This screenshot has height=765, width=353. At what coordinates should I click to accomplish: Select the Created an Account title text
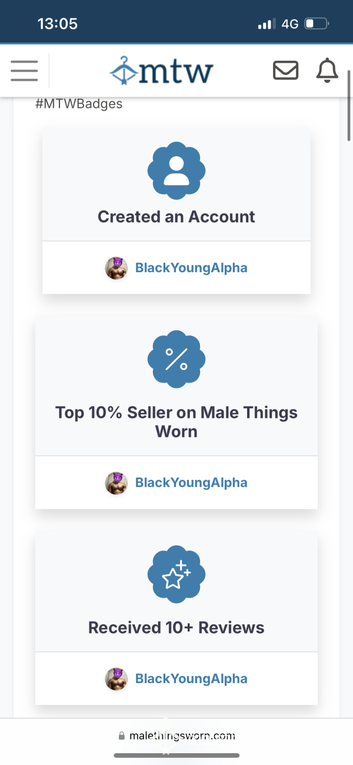click(x=176, y=216)
